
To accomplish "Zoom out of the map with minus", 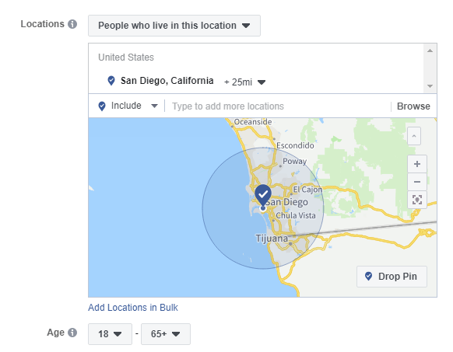I will click(417, 182).
